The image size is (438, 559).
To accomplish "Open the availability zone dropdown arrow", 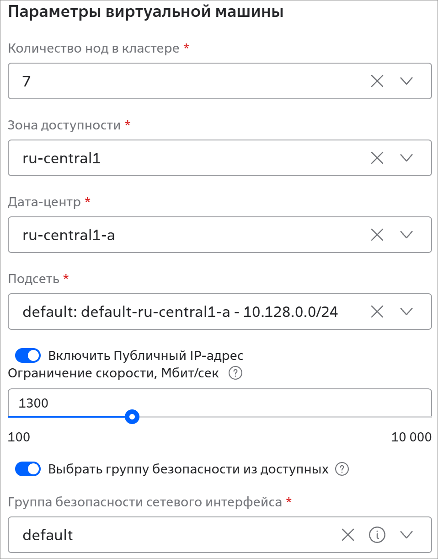I will coord(406,158).
